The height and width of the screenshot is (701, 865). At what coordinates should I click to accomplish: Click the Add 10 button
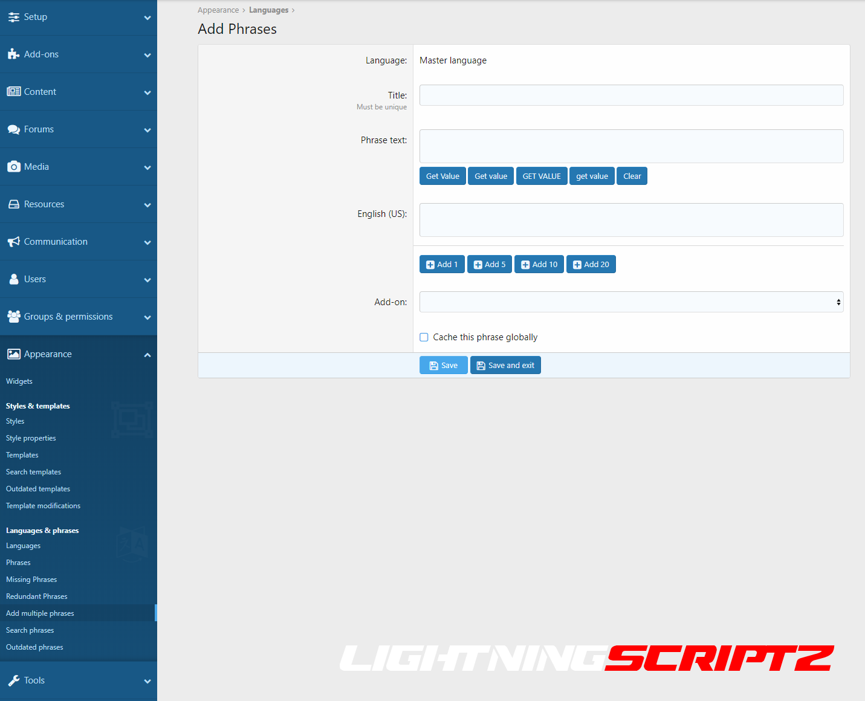[x=539, y=265]
